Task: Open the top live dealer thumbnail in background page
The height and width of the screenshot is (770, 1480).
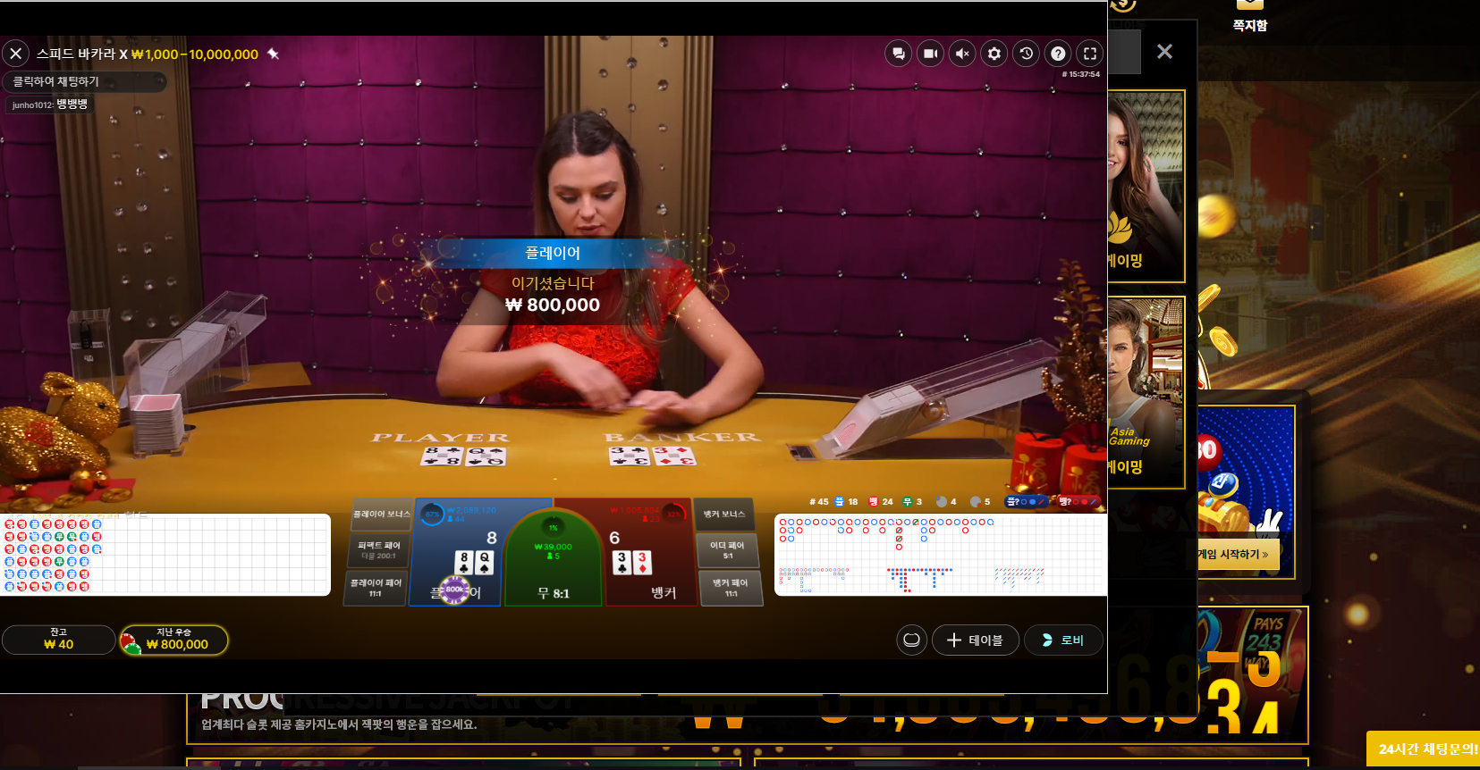Action: click(x=1146, y=186)
